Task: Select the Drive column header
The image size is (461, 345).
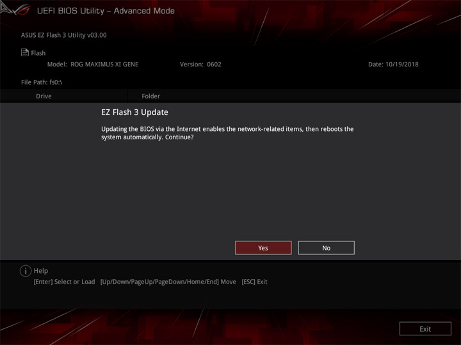Action: (44, 96)
